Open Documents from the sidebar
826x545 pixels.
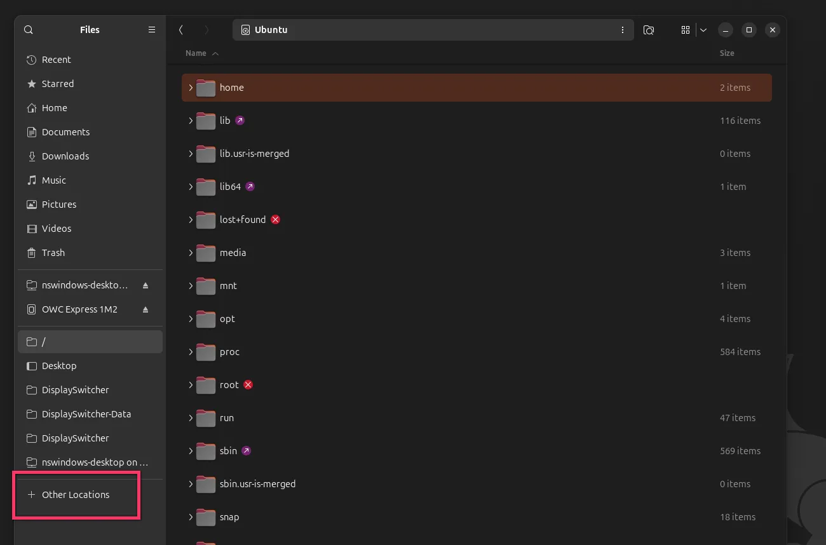coord(90,132)
